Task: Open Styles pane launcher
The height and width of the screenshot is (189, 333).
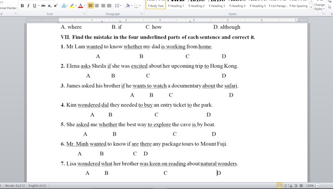Action: pyautogui.click(x=323, y=13)
